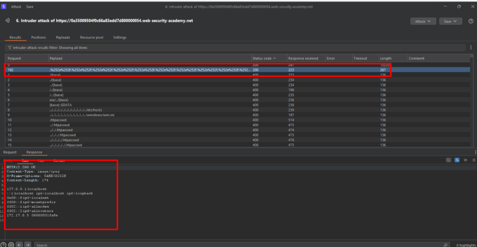Click the Burp Suite logo icon

tap(4, 6)
